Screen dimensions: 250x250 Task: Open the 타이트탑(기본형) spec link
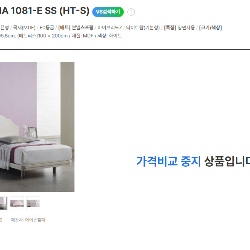(x=143, y=28)
